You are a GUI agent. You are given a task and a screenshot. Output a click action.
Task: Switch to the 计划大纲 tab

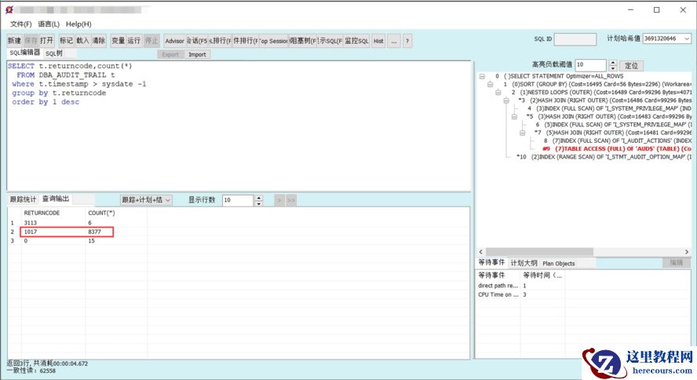(524, 263)
